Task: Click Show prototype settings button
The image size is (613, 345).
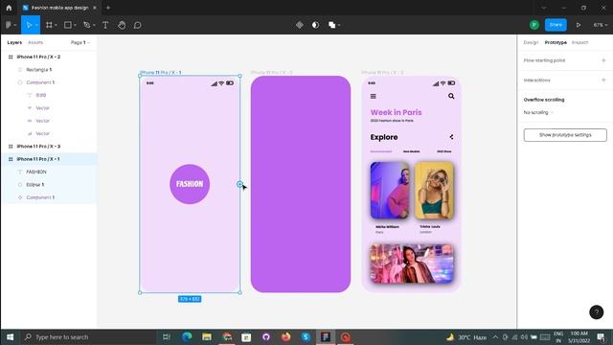Action: pos(565,135)
